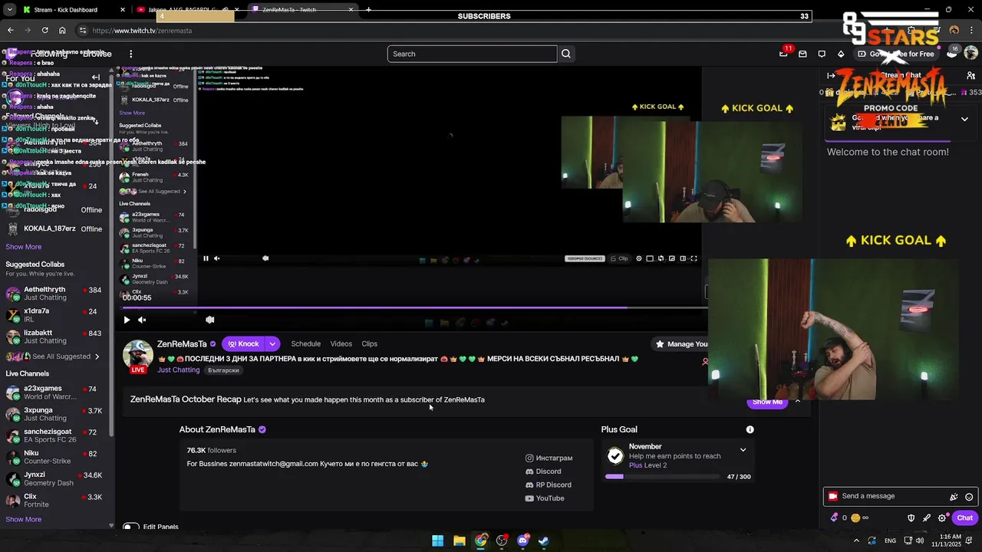This screenshot has height=552, width=982.
Task: Click the Plus Goal info icon
Action: click(750, 429)
